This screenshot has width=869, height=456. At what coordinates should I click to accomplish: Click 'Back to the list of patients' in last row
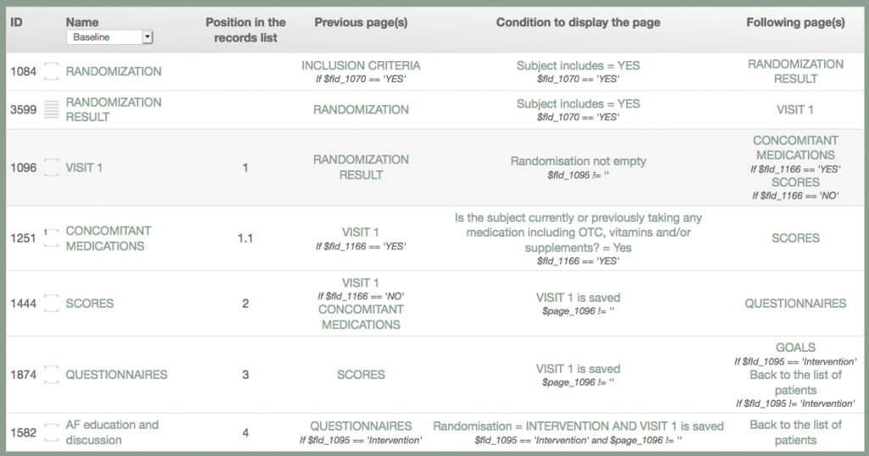point(795,432)
